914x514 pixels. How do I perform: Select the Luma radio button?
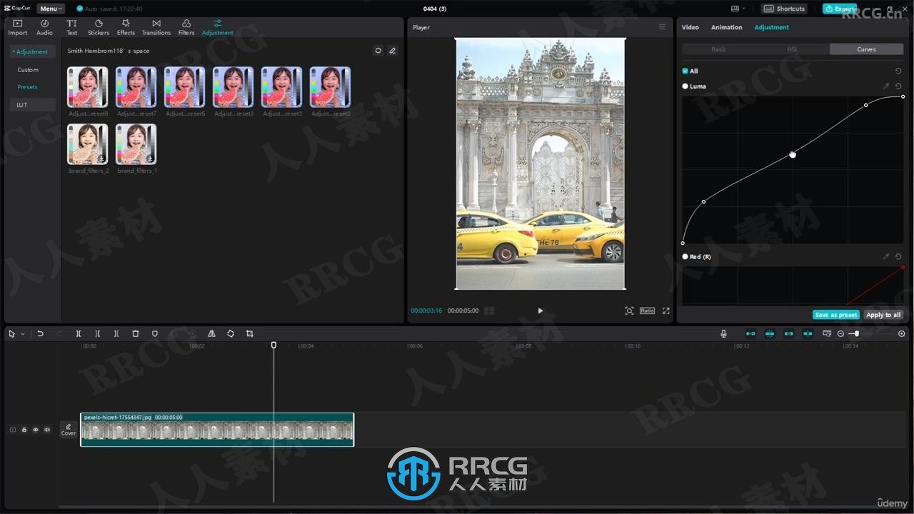[x=685, y=86]
